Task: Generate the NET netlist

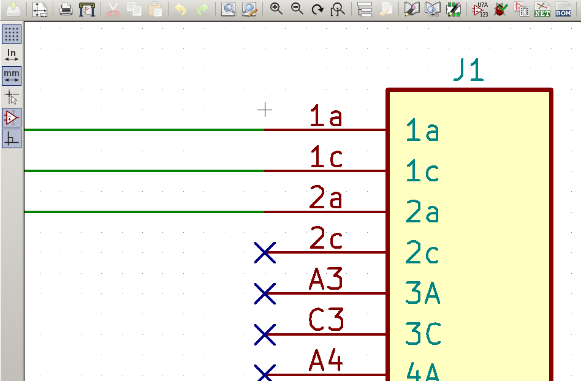Action: pyautogui.click(x=542, y=9)
